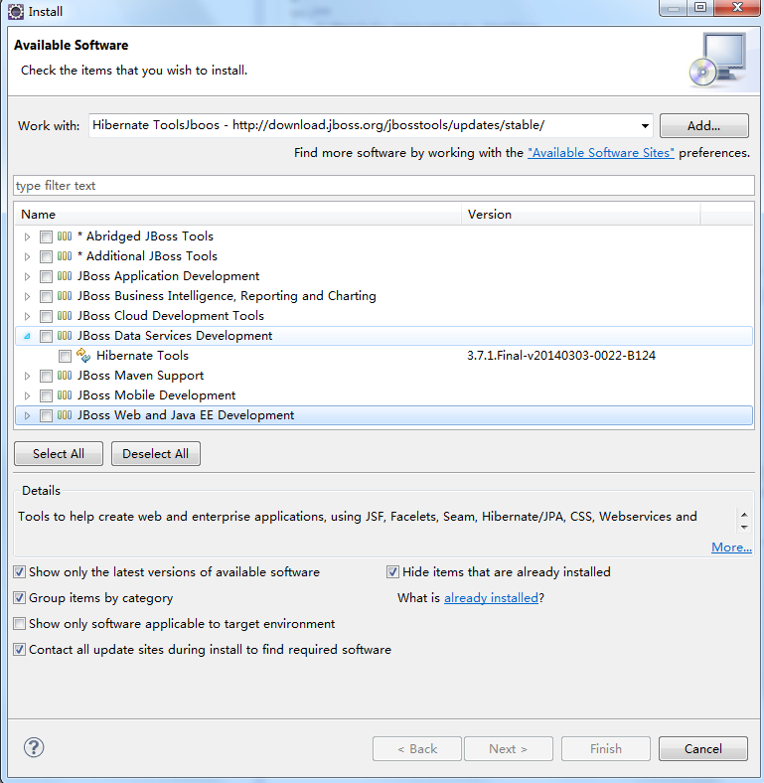Select JBoss Cloud Development Tools row label

tap(170, 316)
